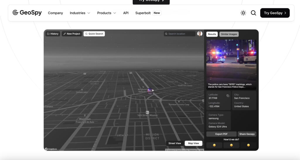Click the Try GeoSpy button in navbar
Image resolution: width=300 pixels, height=160 pixels.
click(275, 13)
